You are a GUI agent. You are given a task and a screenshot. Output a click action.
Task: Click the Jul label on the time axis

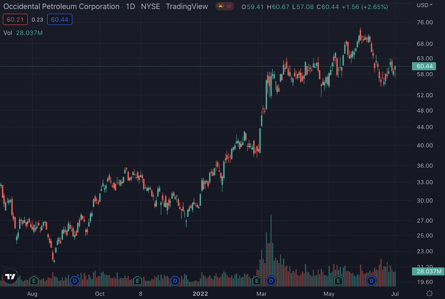pyautogui.click(x=395, y=294)
